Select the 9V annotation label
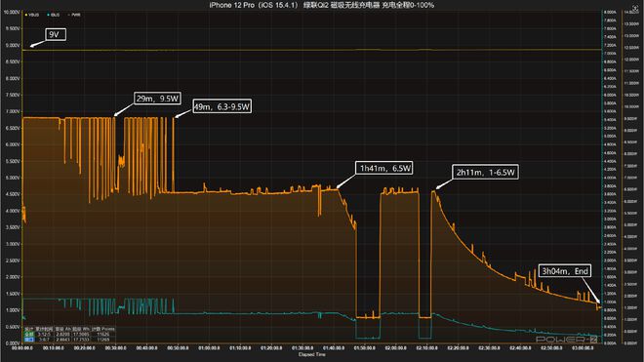 pyautogui.click(x=55, y=34)
